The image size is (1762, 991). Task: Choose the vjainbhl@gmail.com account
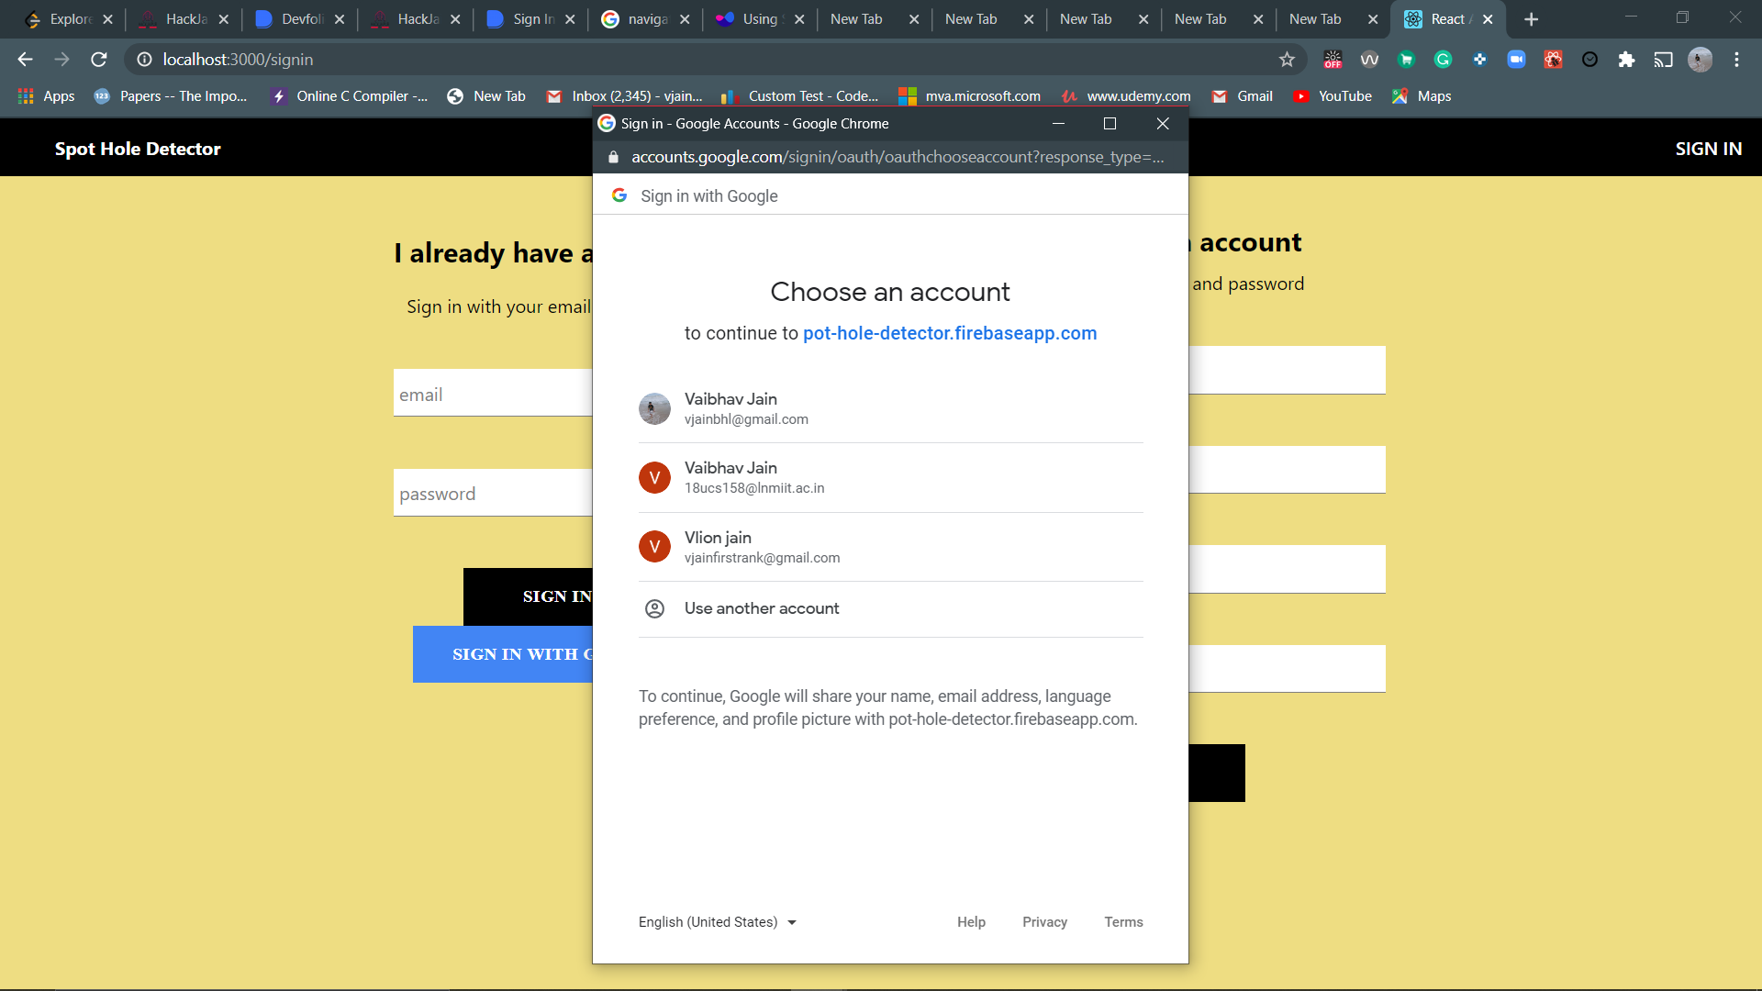tap(890, 408)
